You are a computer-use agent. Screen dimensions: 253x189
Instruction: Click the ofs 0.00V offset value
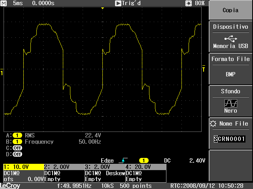(x=24, y=179)
